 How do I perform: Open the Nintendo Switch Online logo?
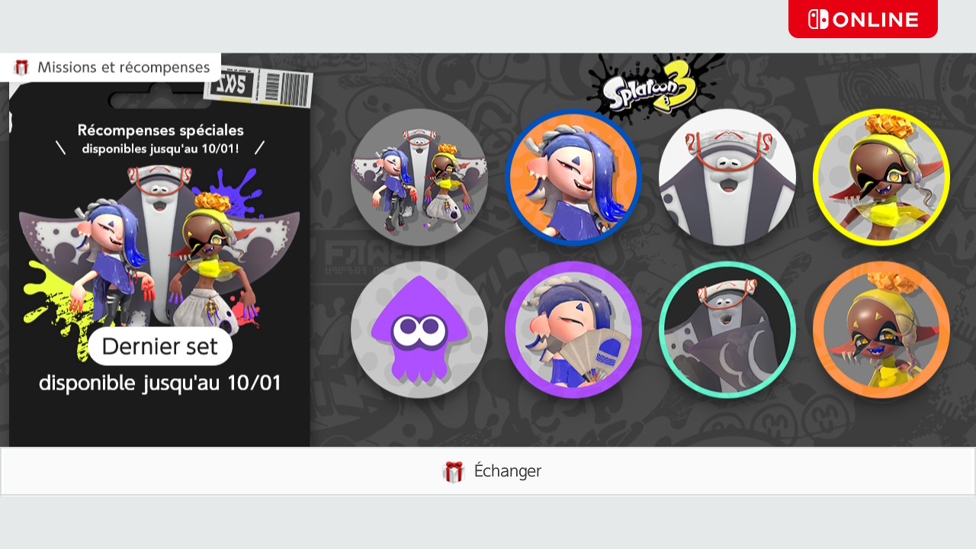[863, 19]
